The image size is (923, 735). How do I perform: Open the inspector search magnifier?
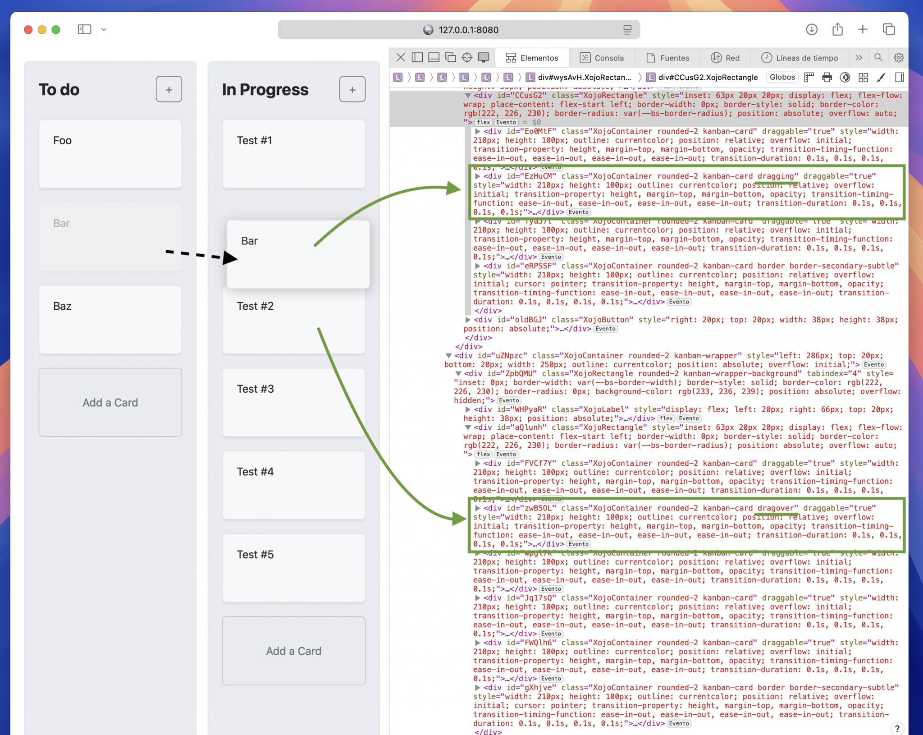coord(878,58)
